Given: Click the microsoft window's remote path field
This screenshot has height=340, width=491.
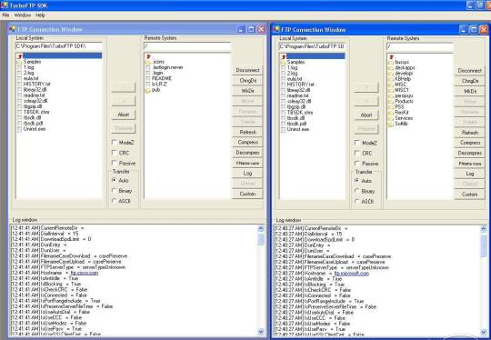Looking at the screenshot, I should point(420,46).
